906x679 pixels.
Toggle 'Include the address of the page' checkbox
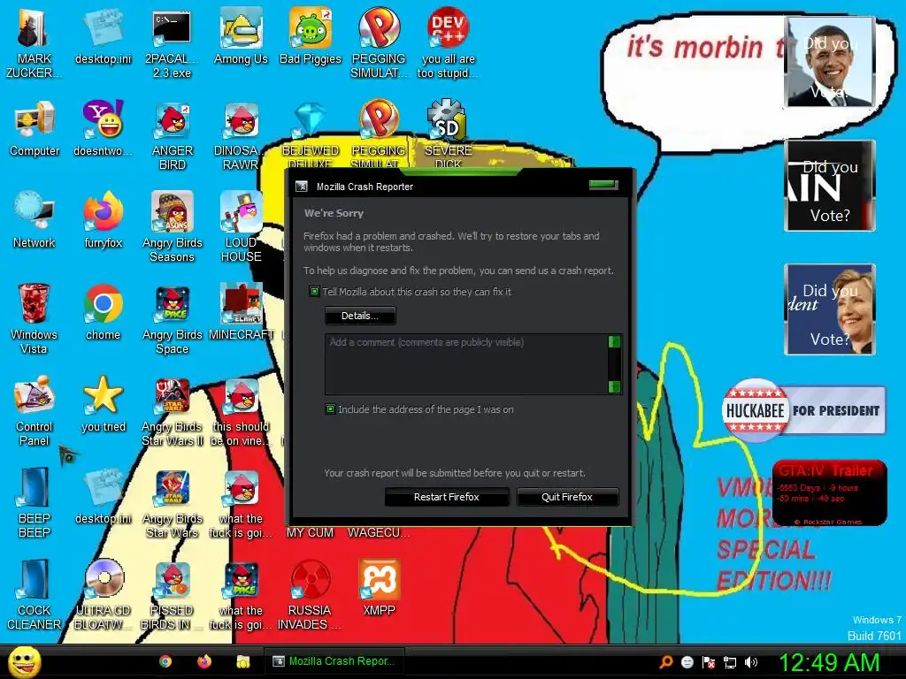click(x=331, y=409)
